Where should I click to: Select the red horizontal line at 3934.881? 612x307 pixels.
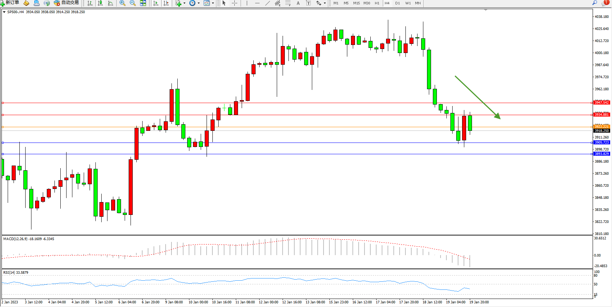tap(292, 115)
